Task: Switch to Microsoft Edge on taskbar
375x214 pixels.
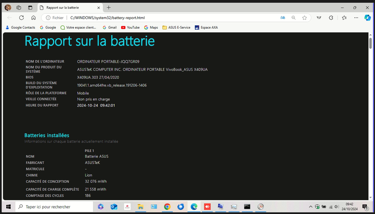Action: tap(194, 207)
